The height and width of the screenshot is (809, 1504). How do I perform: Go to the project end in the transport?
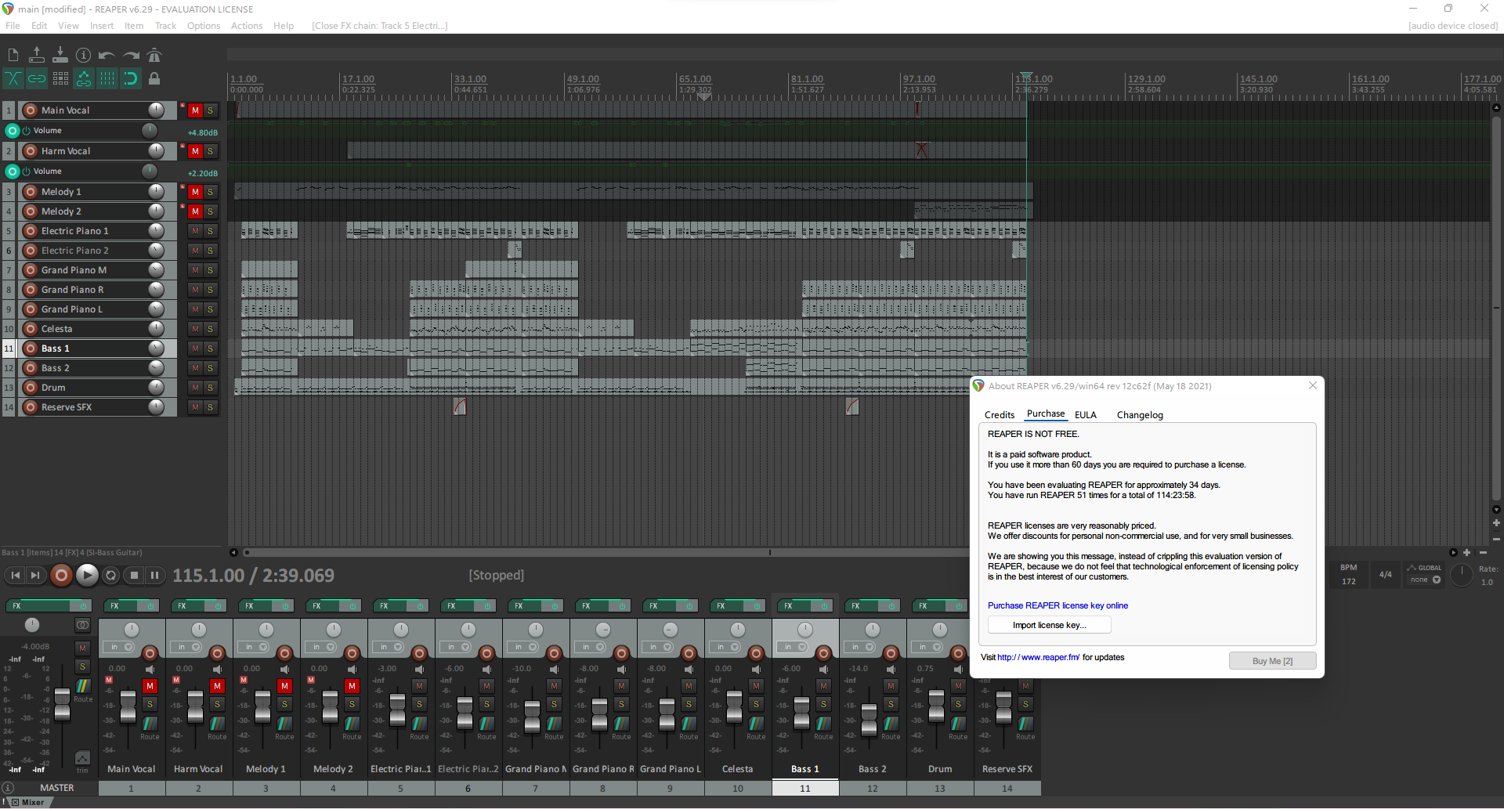[x=35, y=576]
